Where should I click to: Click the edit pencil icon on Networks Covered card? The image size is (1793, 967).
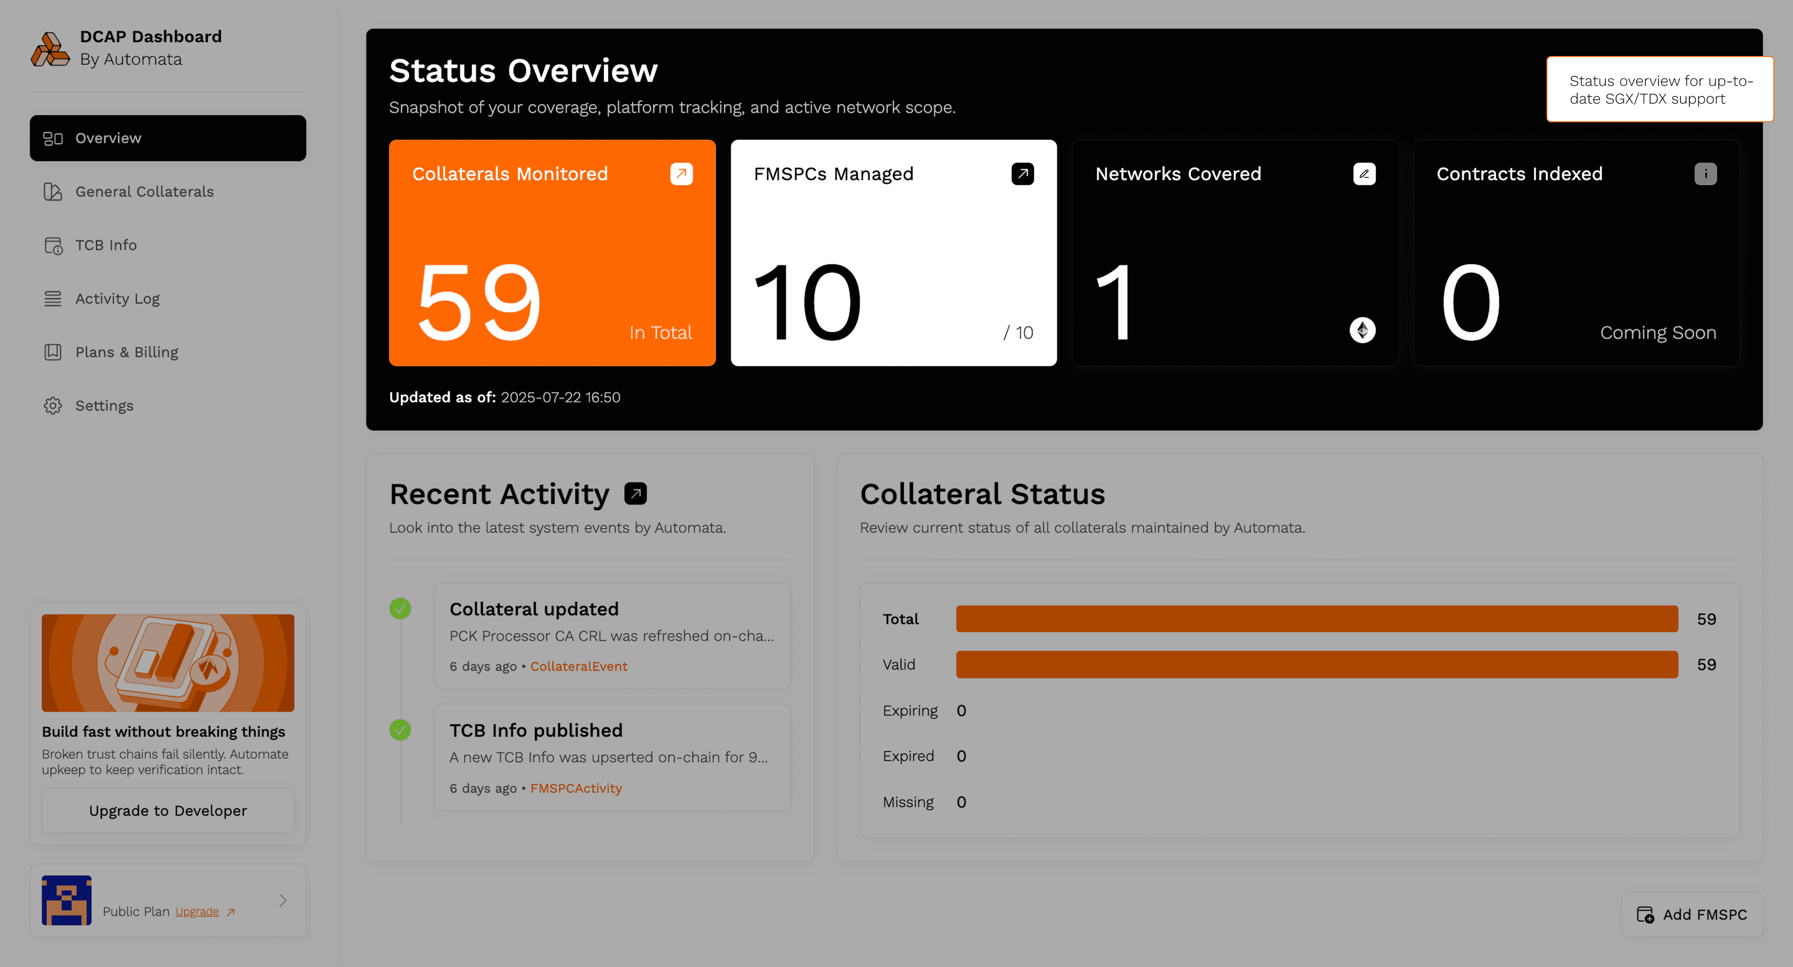click(x=1364, y=174)
